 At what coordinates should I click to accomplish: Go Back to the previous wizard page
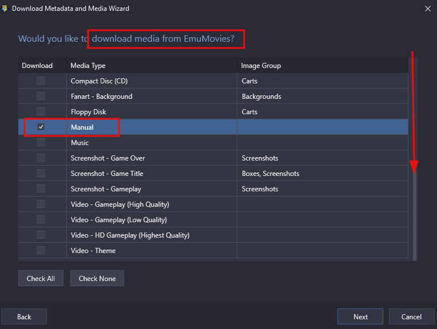24,316
